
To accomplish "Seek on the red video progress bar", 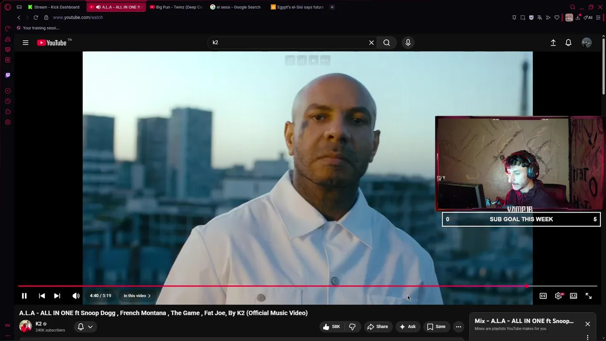I will coord(308,286).
